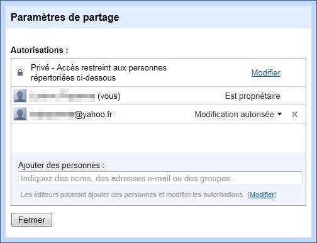Click the empty area below the user list
This screenshot has width=317, height=243.
(158, 138)
